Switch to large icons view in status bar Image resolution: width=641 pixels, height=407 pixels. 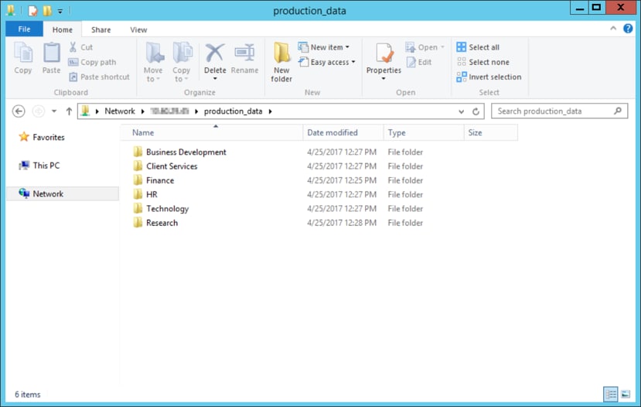click(626, 394)
